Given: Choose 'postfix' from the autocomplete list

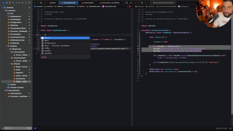Looking at the screenshot, I should 65,53.
